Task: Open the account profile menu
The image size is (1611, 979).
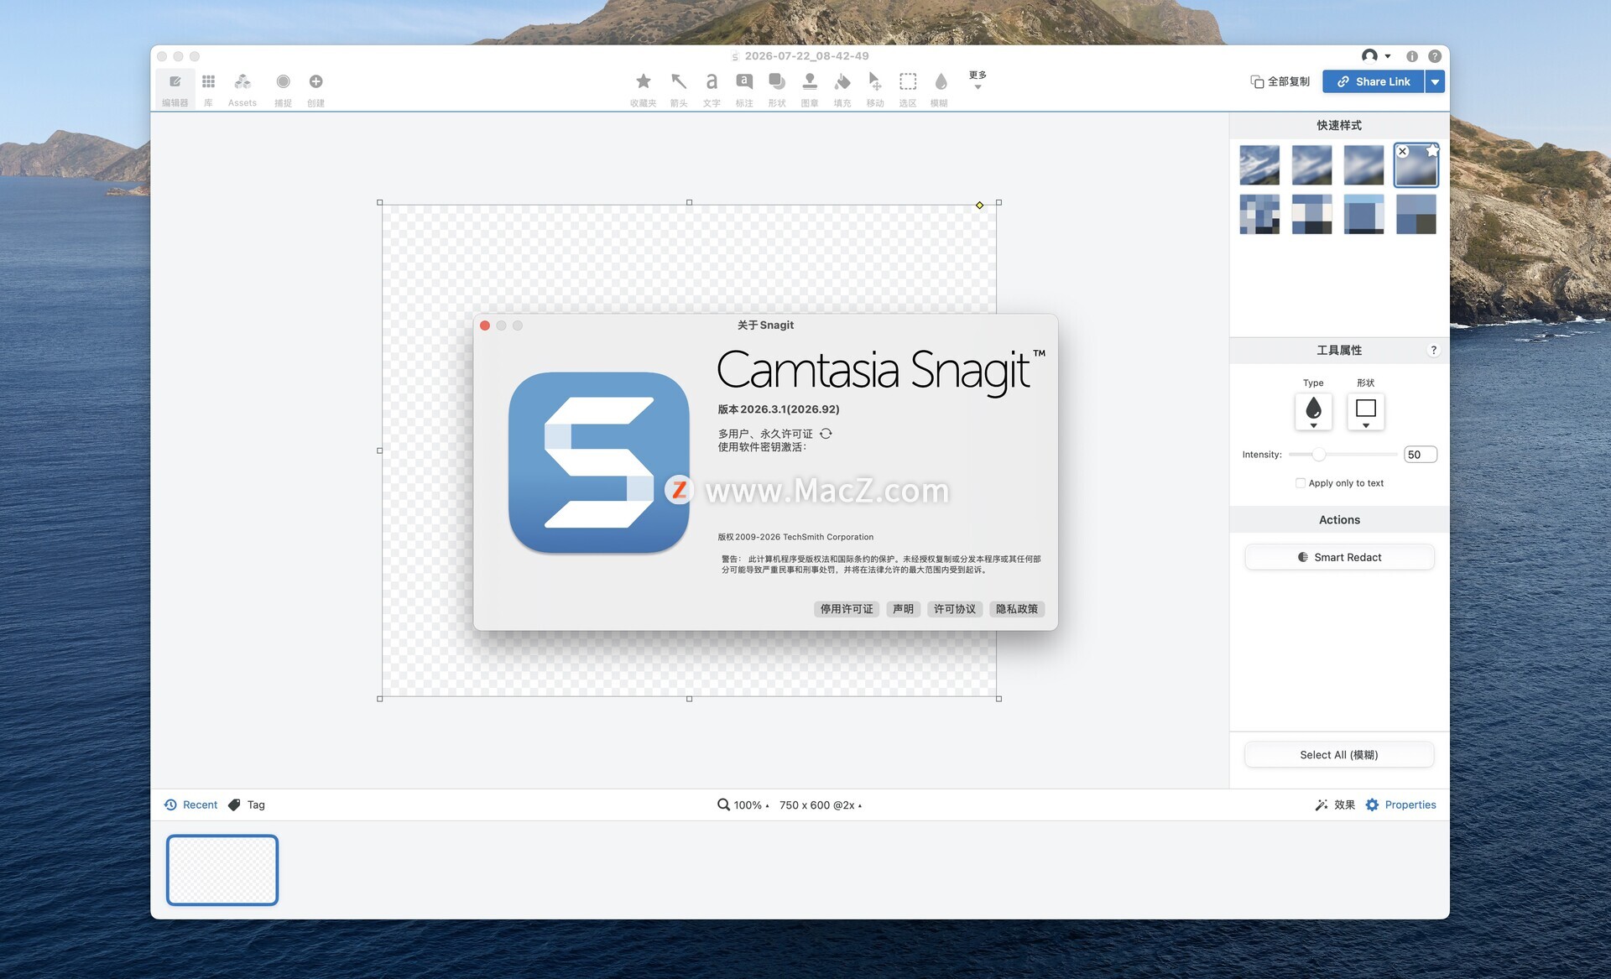Action: [1376, 56]
